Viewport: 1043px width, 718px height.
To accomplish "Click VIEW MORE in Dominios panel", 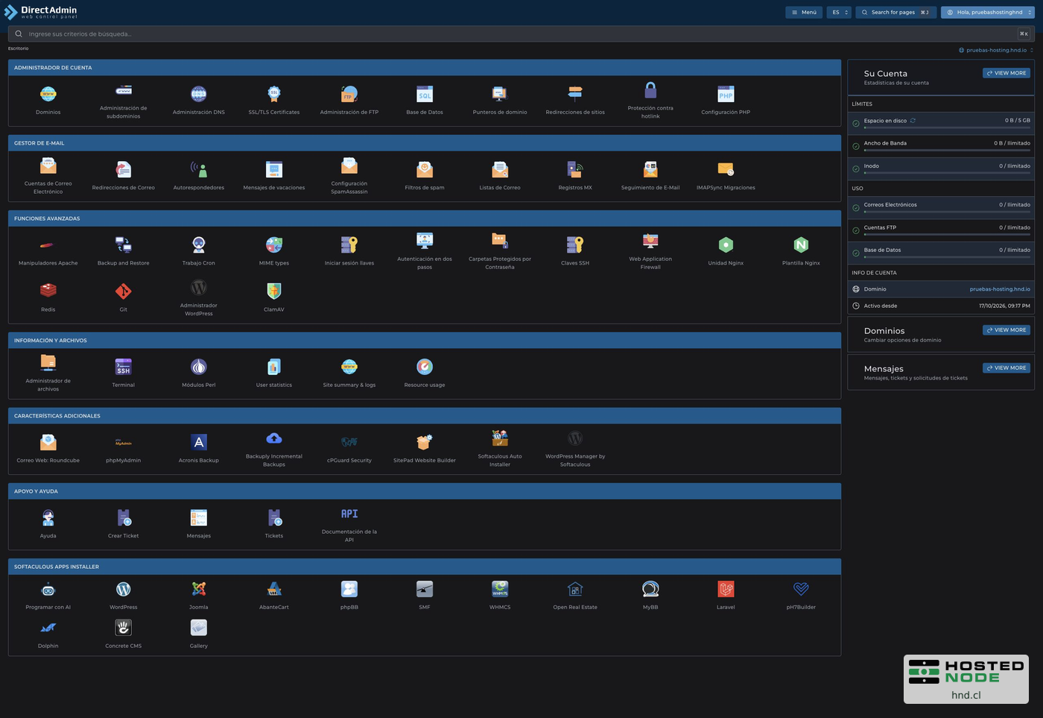I will pos(1006,330).
